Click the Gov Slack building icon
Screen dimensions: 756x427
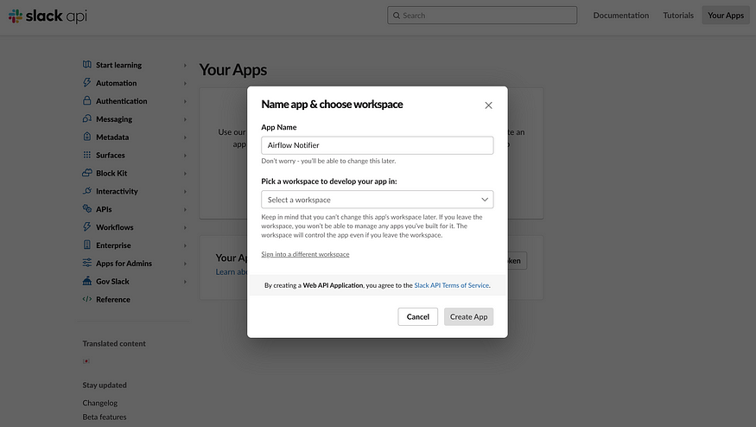[86, 281]
